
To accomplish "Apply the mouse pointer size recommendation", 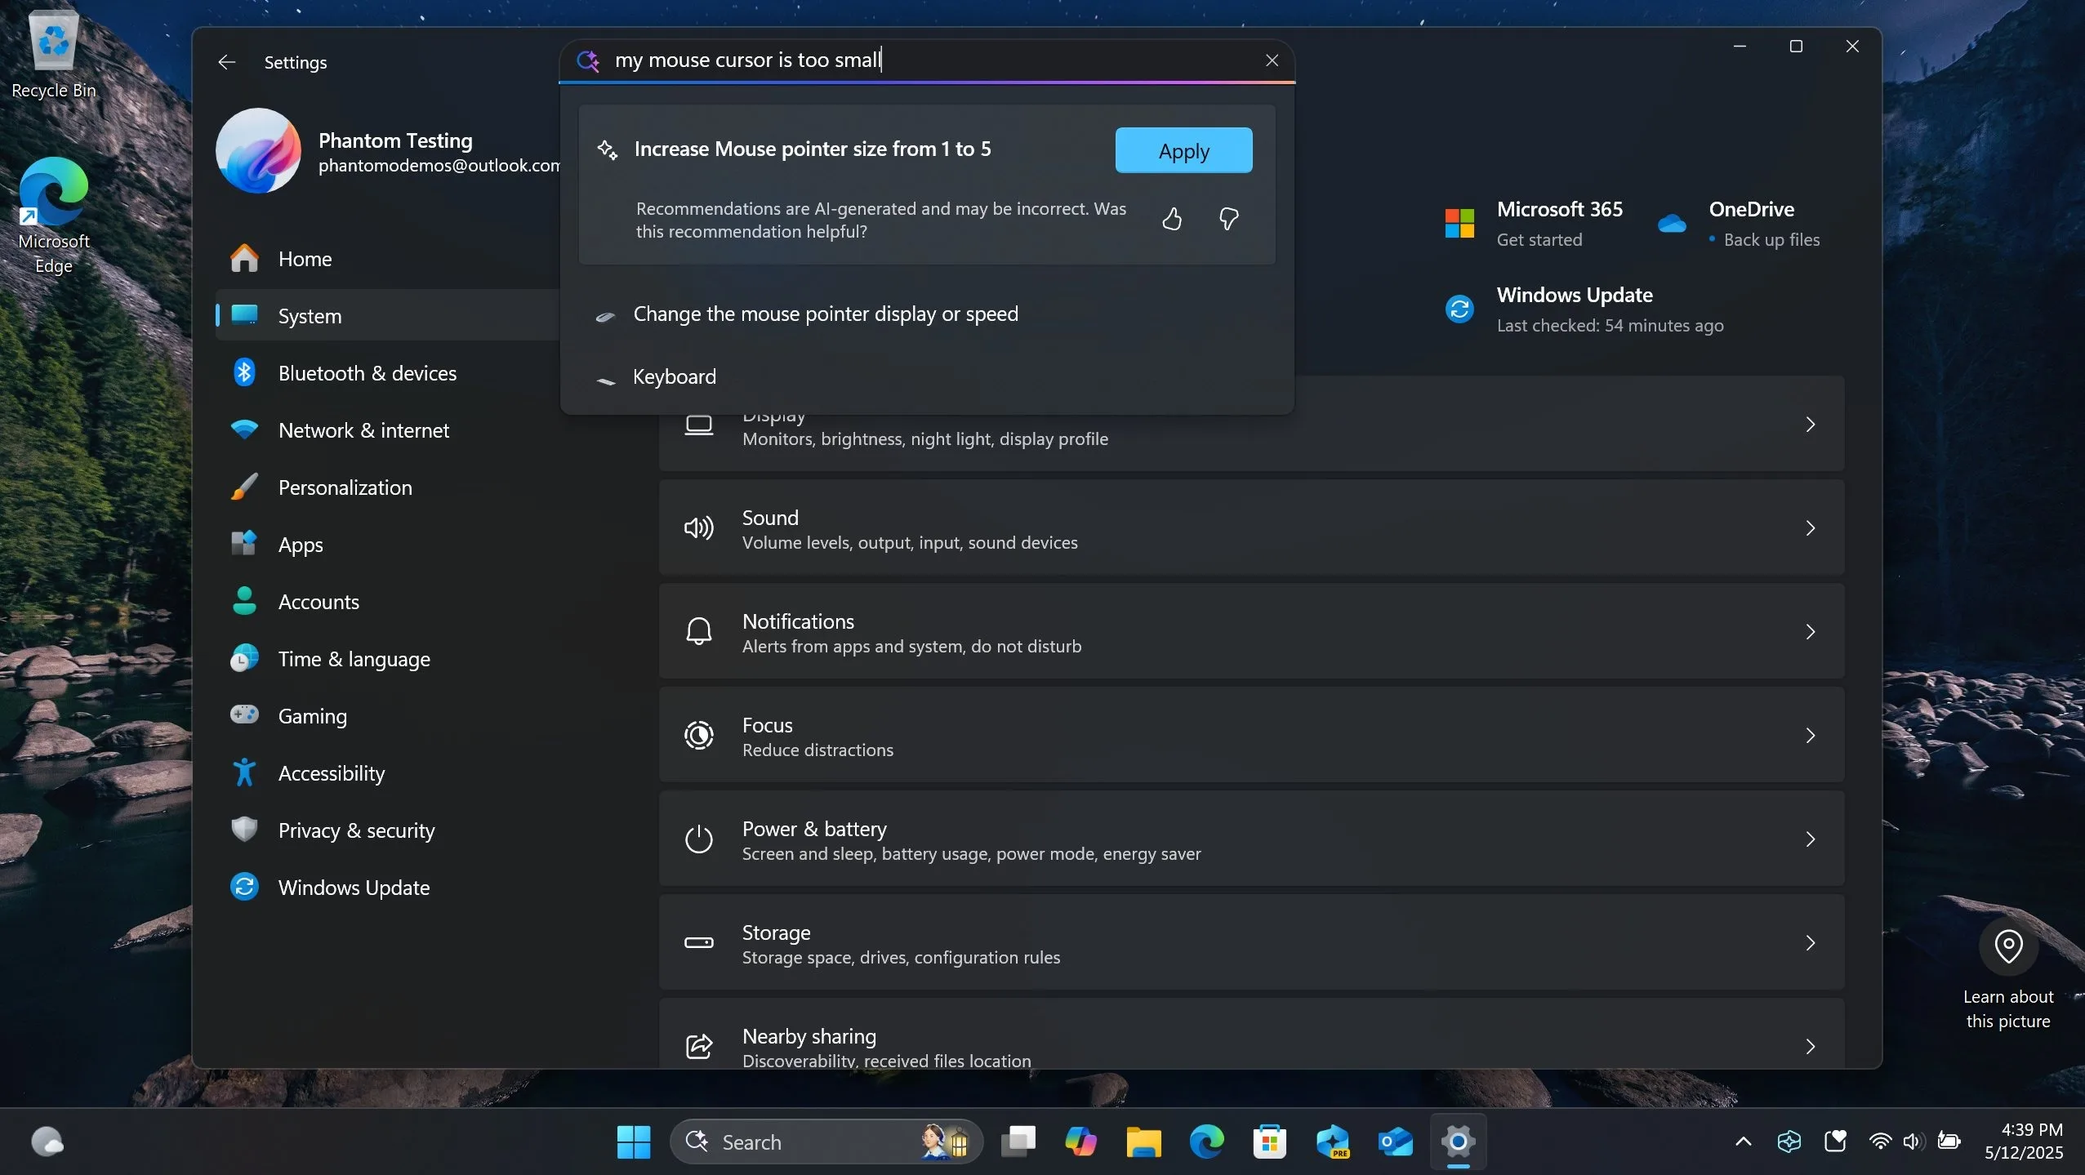I will pos(1183,150).
